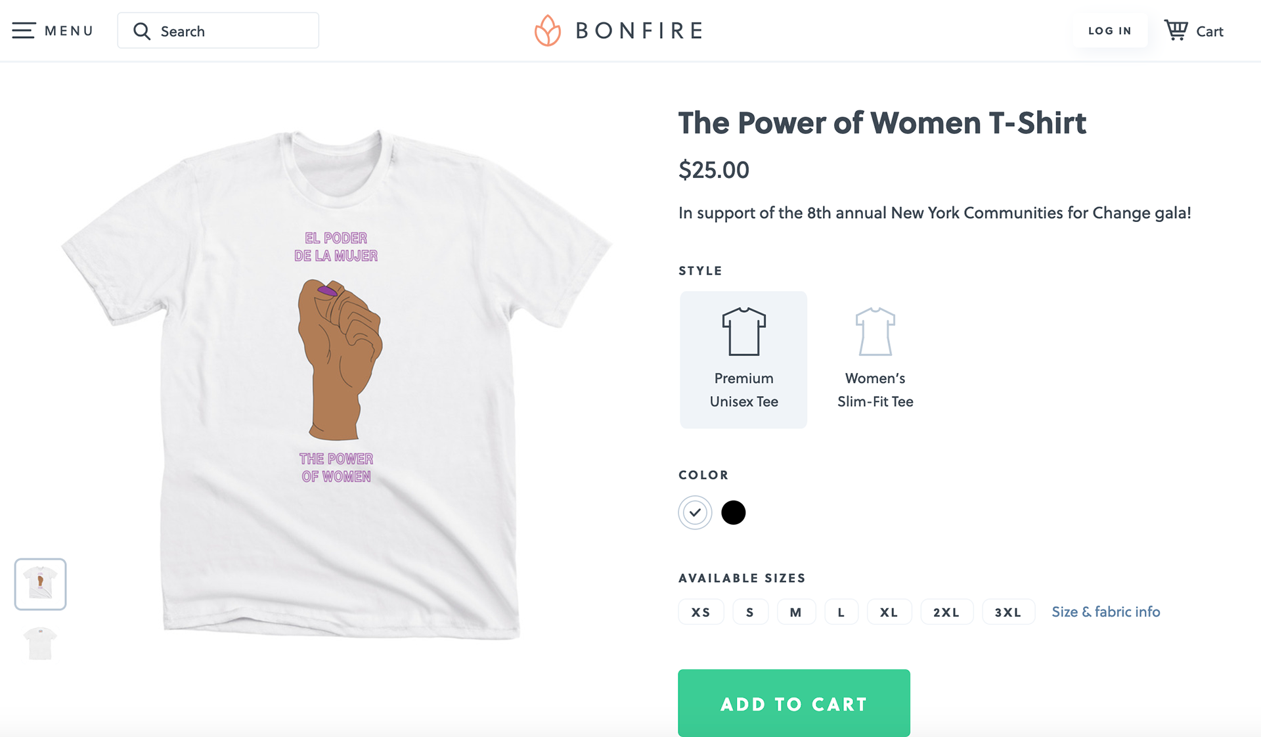The height and width of the screenshot is (737, 1261).
Task: Select the Women's Slim-Fit Tee icon
Action: 875,332
